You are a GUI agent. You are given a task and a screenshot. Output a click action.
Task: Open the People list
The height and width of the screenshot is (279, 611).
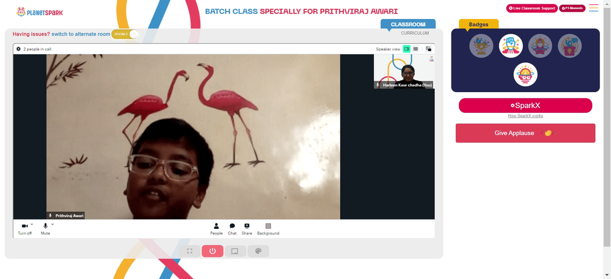coord(216,229)
